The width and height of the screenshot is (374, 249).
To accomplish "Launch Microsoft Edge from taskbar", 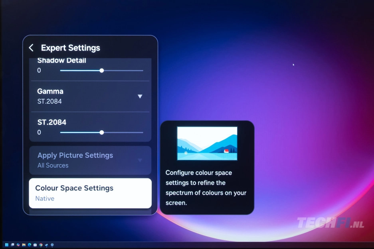I will (30, 245).
